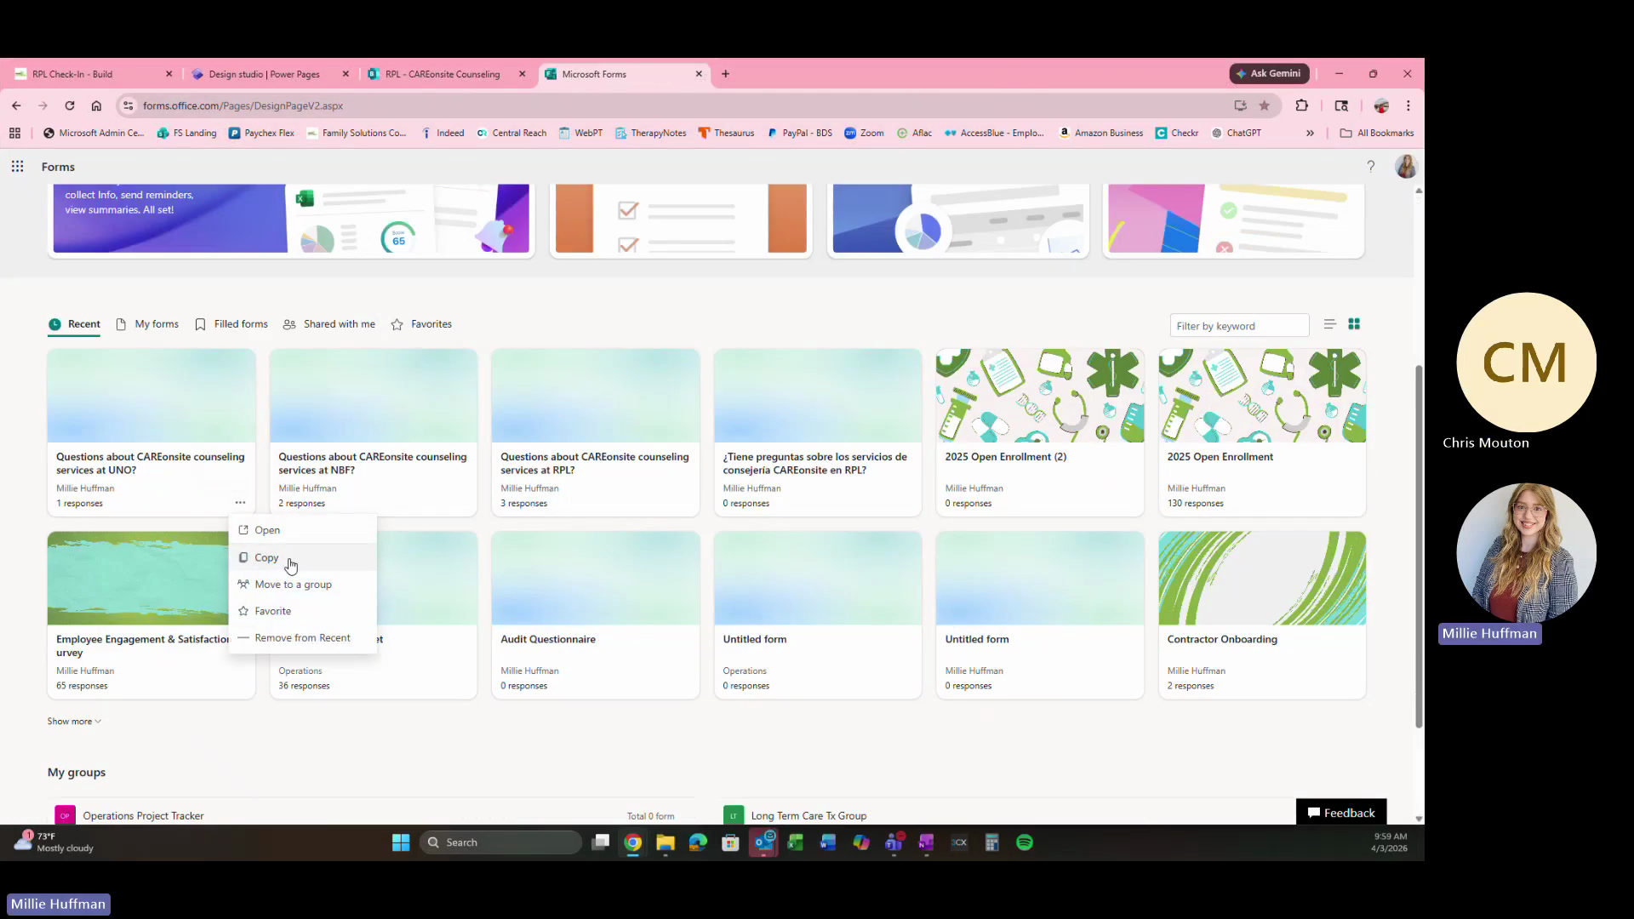Select Remove from Recent option
Screen dimensions: 1634x919
(x=302, y=637)
